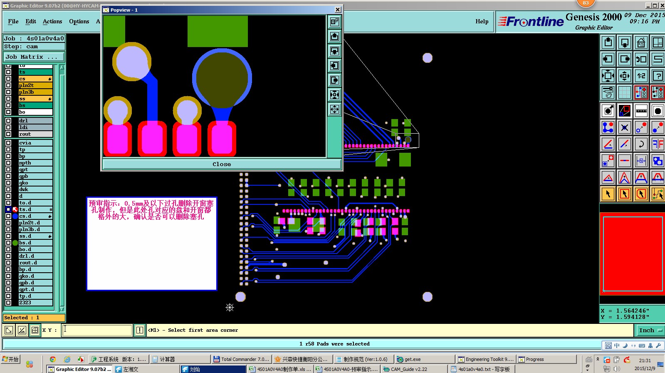Image resolution: width=665 pixels, height=373 pixels.
Task: Open the Inch units dropdown
Action: (650, 330)
